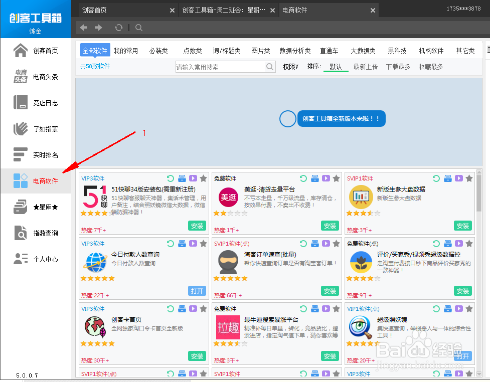Go back with the left arrow

(x=83, y=28)
